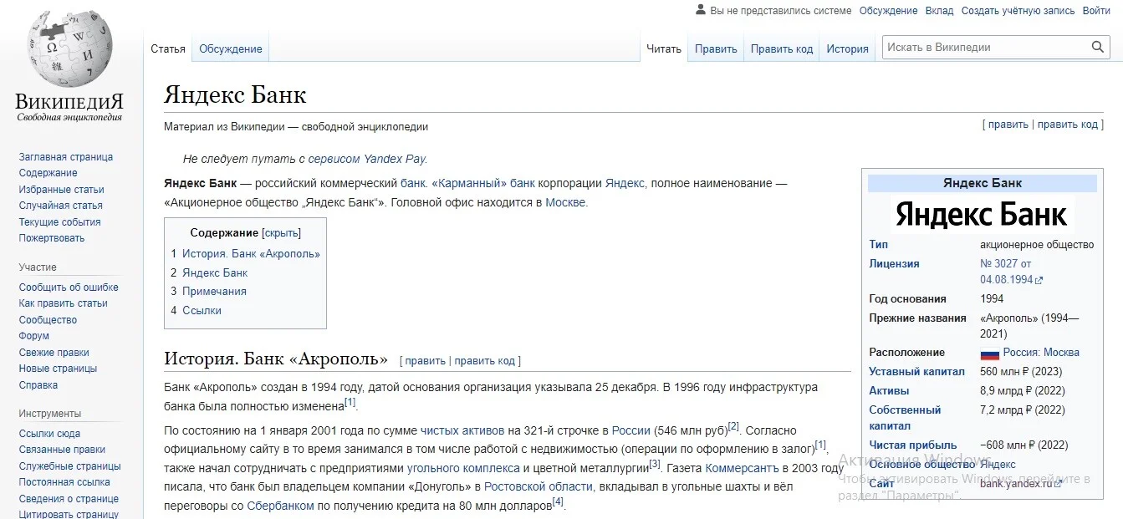Viewport: 1123px width, 519px height.
Task: Switch to the 'История' tab
Action: pyautogui.click(x=848, y=48)
